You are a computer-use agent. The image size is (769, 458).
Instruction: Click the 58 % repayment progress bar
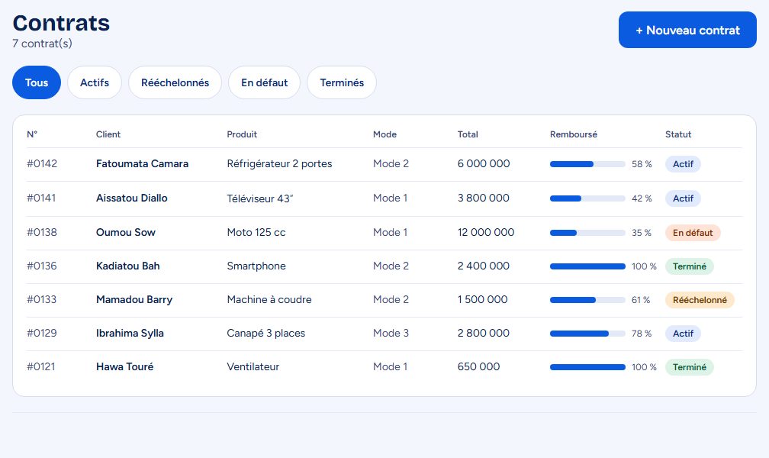[587, 164]
